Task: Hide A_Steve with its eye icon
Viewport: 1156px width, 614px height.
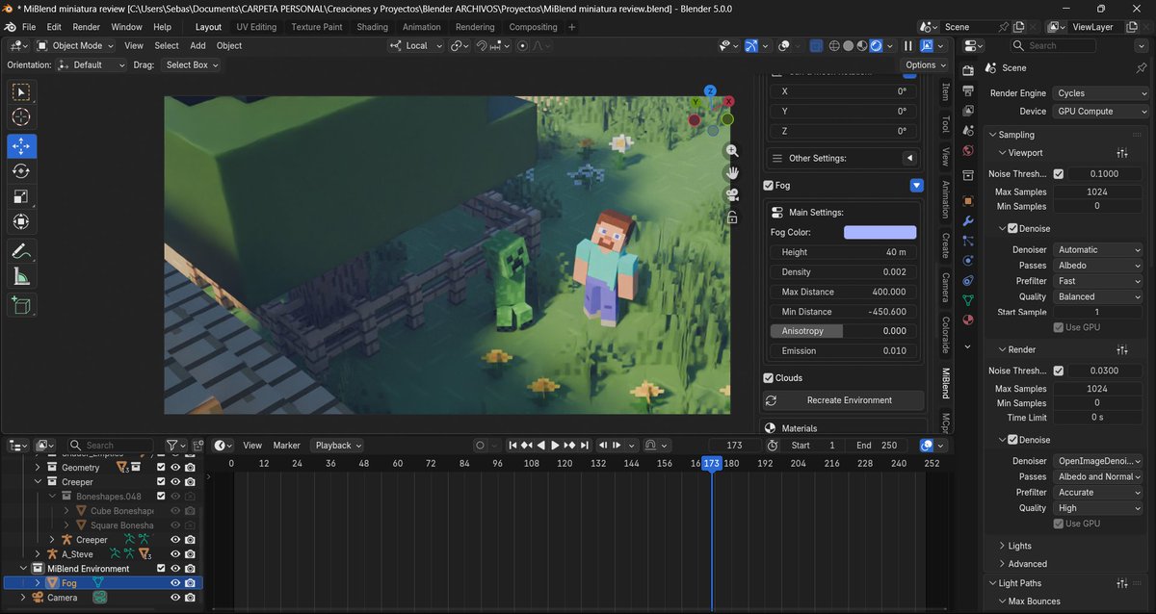Action: (x=175, y=554)
